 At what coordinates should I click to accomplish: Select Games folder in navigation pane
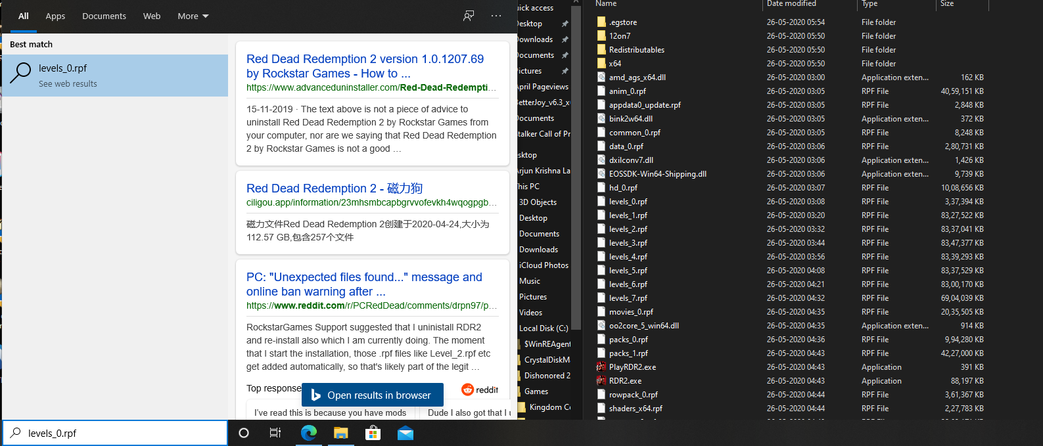pyautogui.click(x=536, y=391)
